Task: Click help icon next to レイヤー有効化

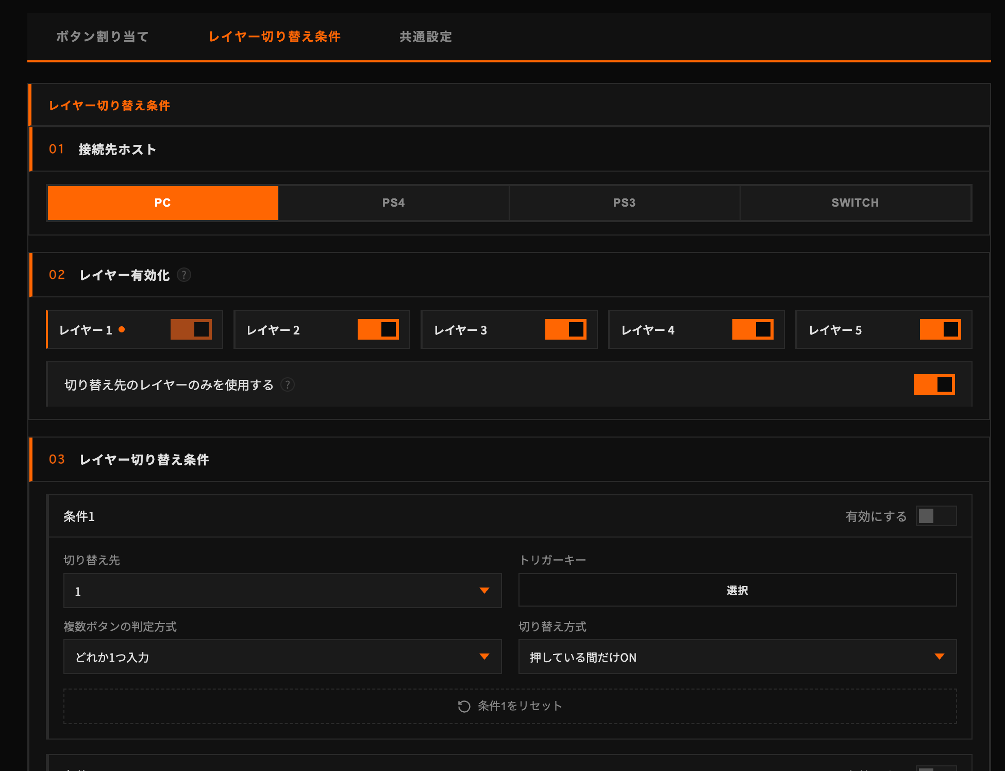Action: [184, 275]
